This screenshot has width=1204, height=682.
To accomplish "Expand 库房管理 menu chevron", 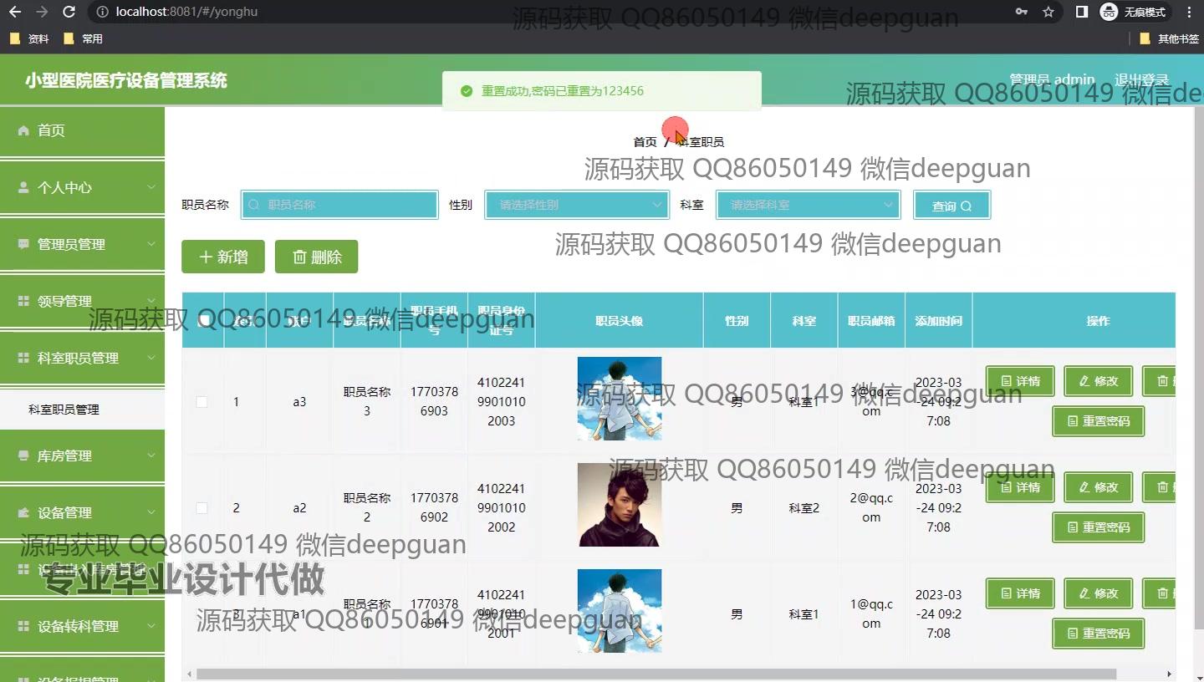I will coord(151,456).
